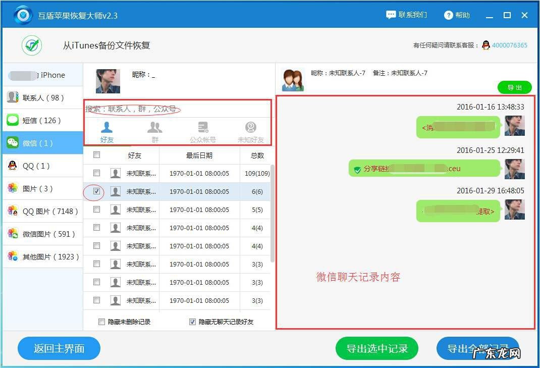Click the 返回主界面 button
540x368 pixels.
tap(59, 348)
